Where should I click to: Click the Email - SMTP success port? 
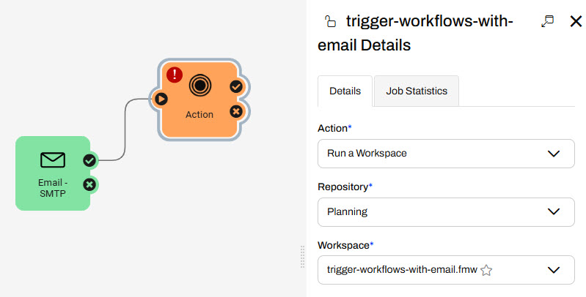89,160
